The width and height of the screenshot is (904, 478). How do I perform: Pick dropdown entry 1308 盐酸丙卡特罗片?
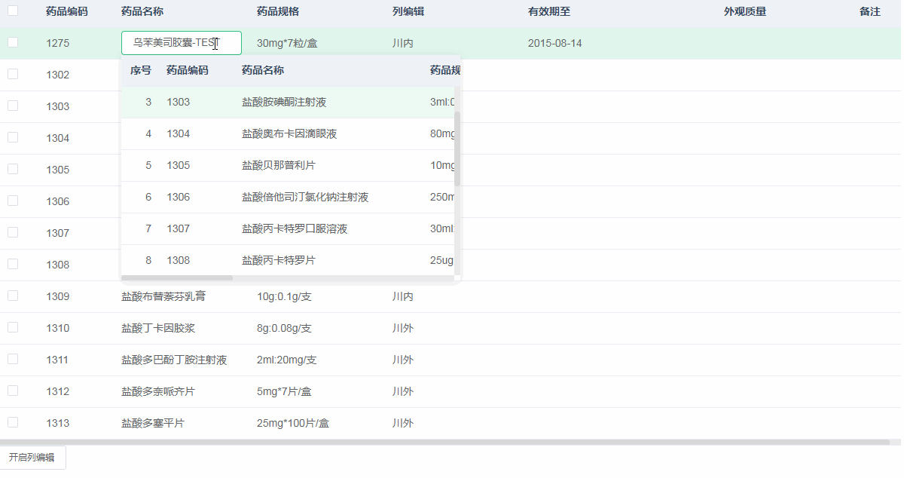(278, 260)
